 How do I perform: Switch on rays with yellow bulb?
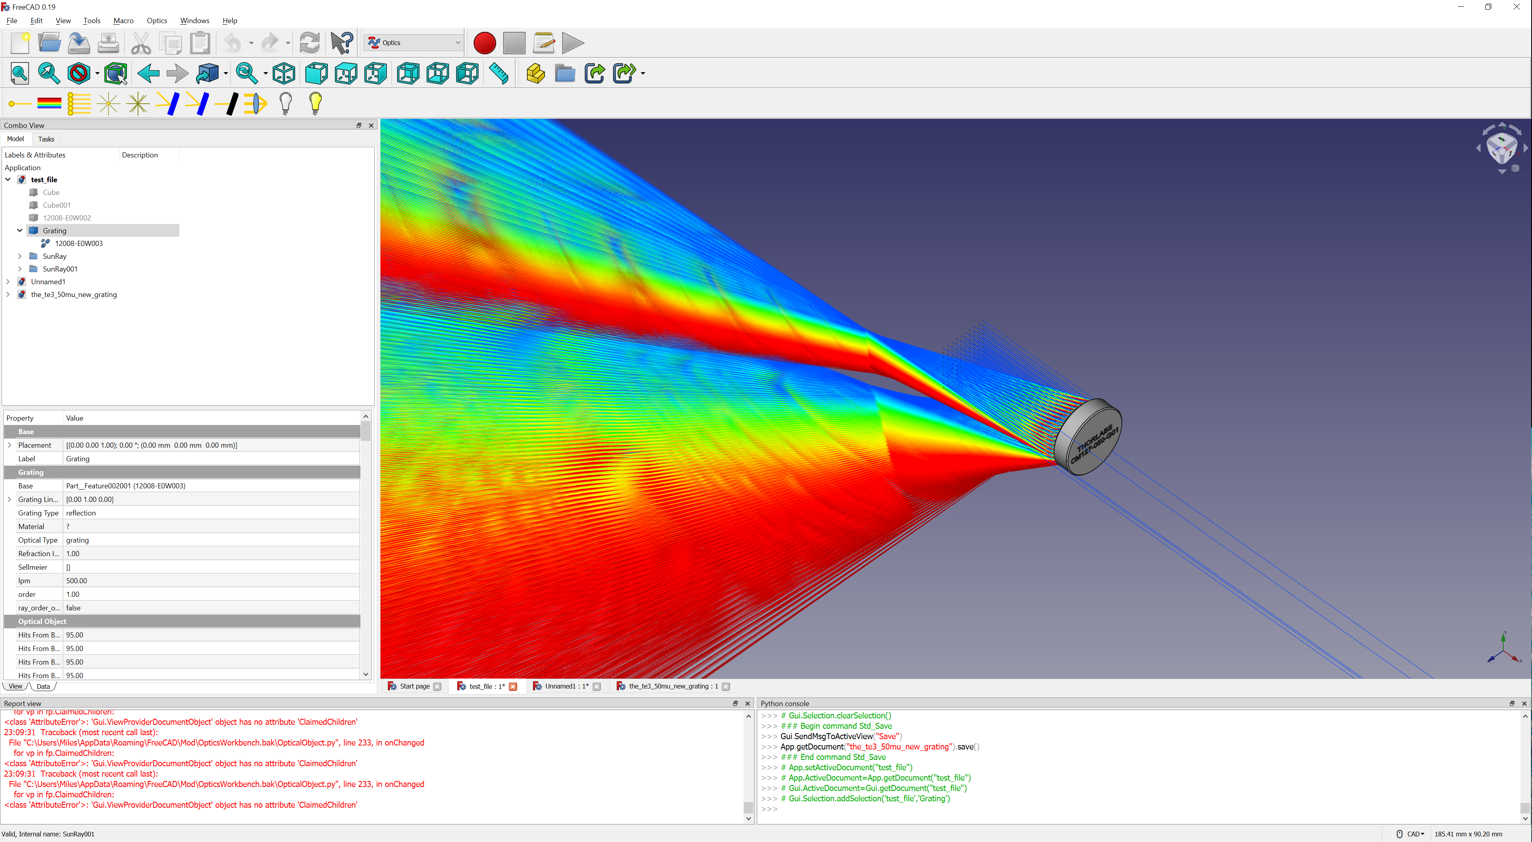(315, 104)
